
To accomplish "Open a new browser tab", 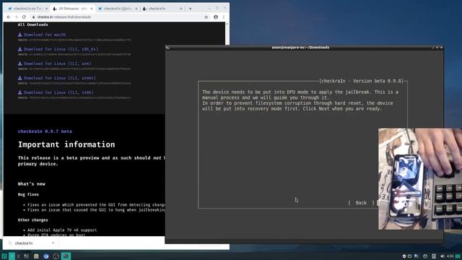I will click(x=190, y=9).
